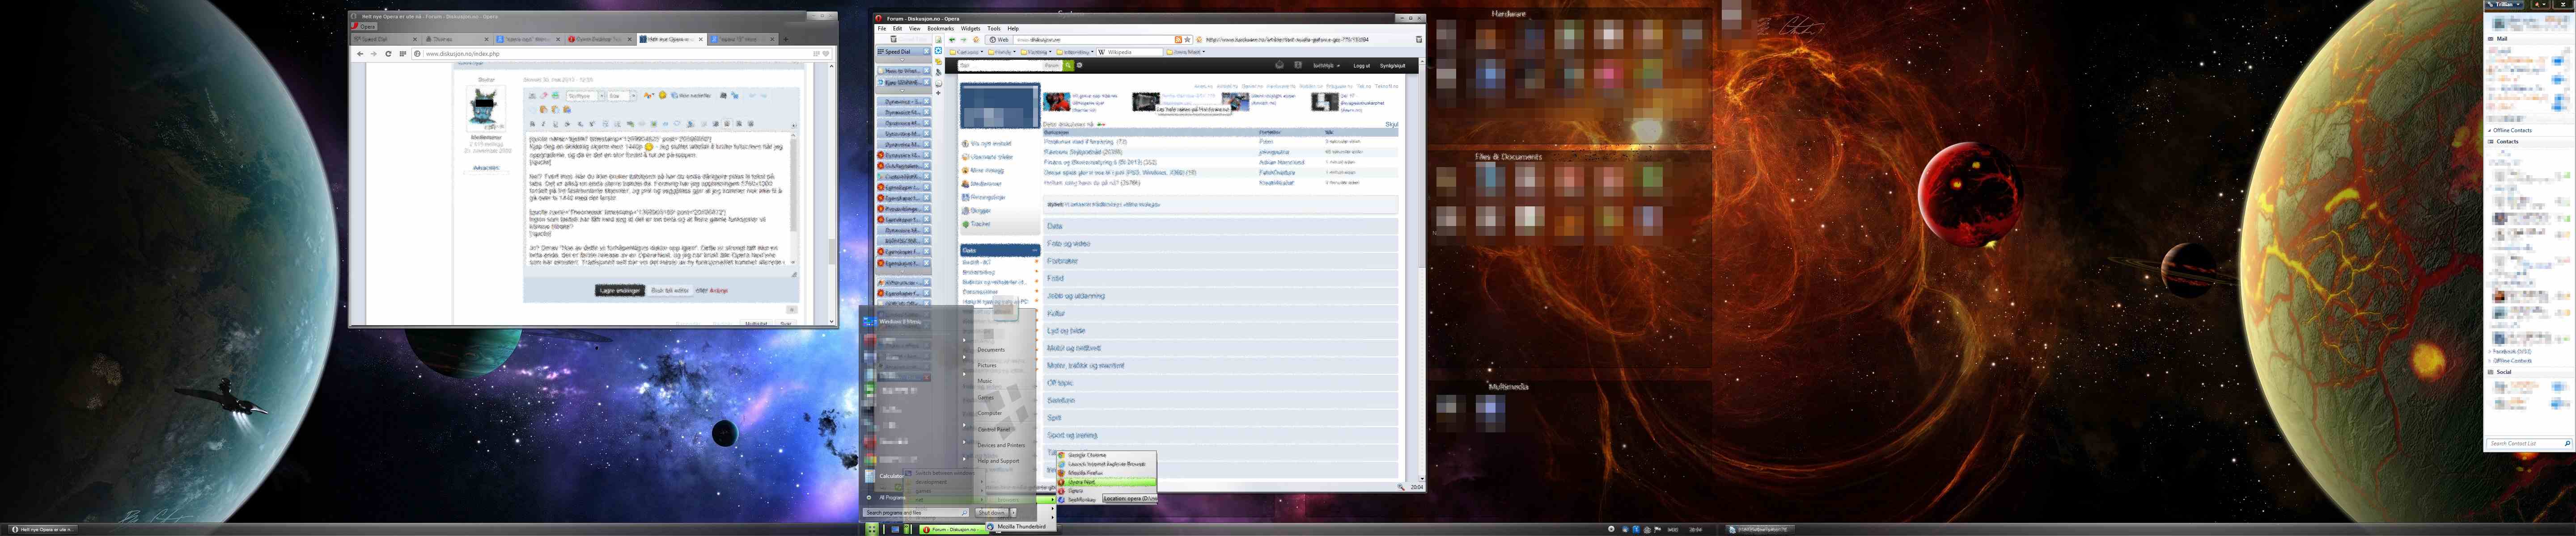Open Documents from the Start menu
Viewport: 2576px width, 536px height.
pyautogui.click(x=991, y=349)
